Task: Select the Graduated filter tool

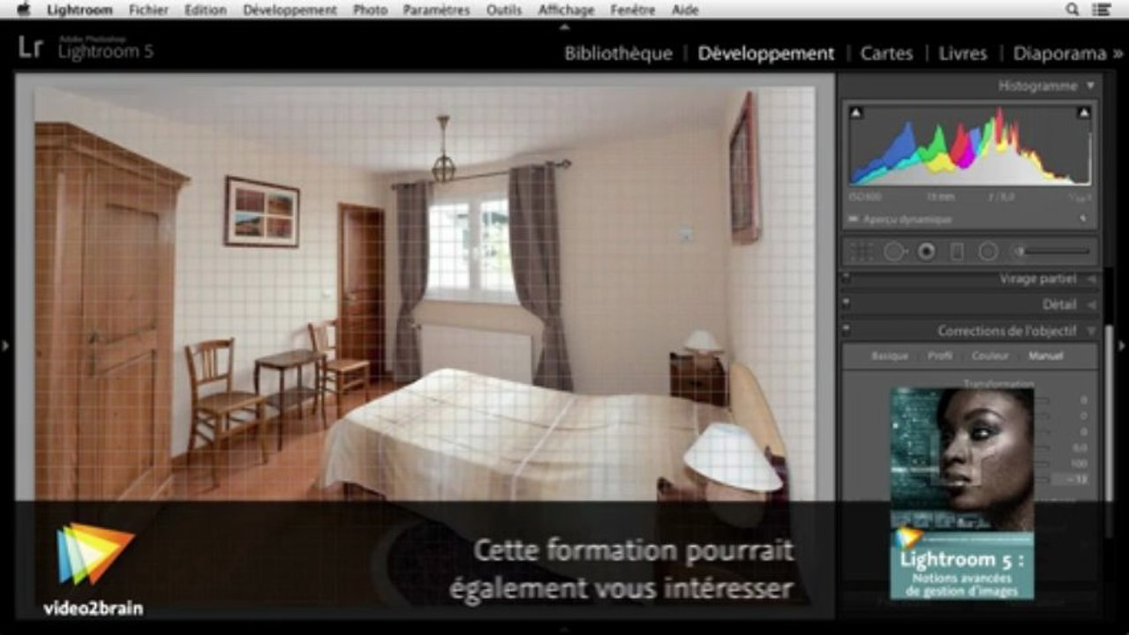Action: (957, 252)
